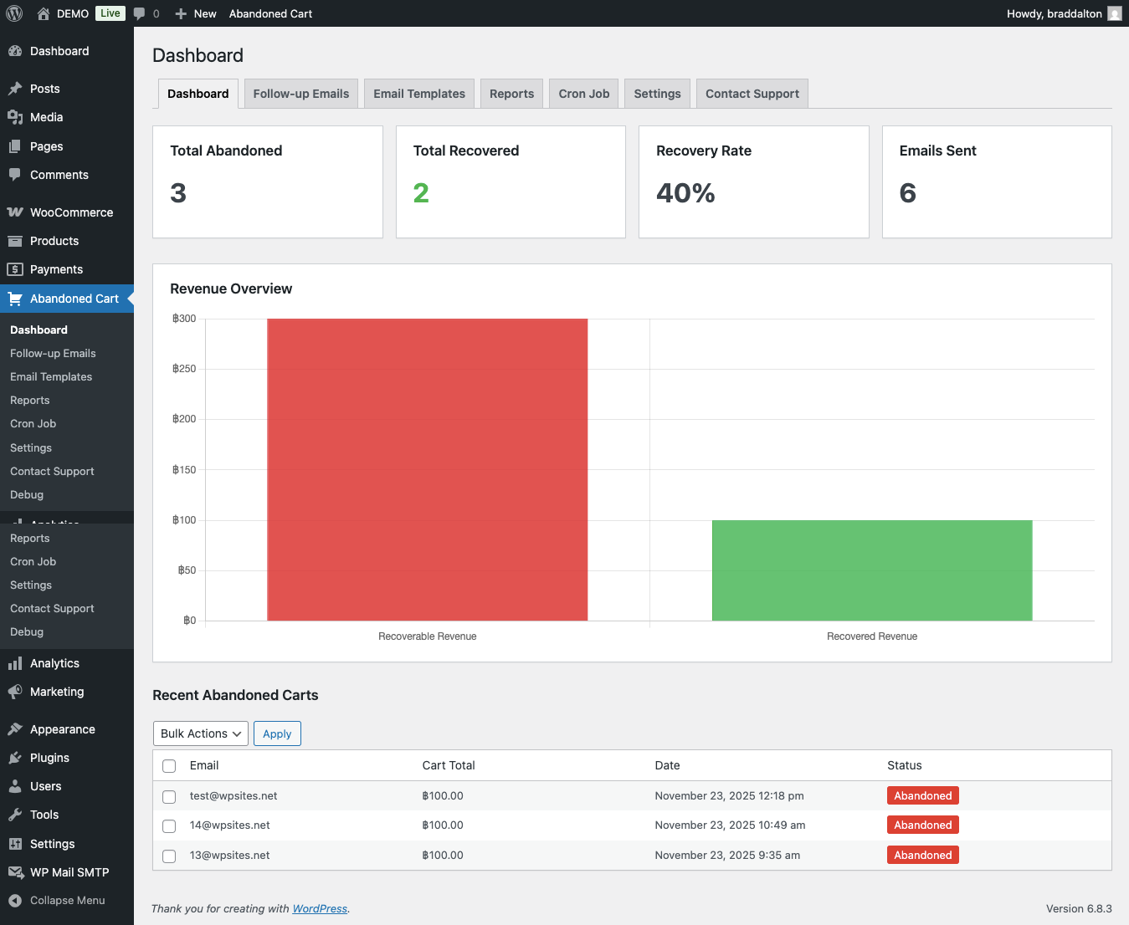The height and width of the screenshot is (925, 1129).
Task: Click the Marketing megaphone icon
Action: (x=15, y=692)
